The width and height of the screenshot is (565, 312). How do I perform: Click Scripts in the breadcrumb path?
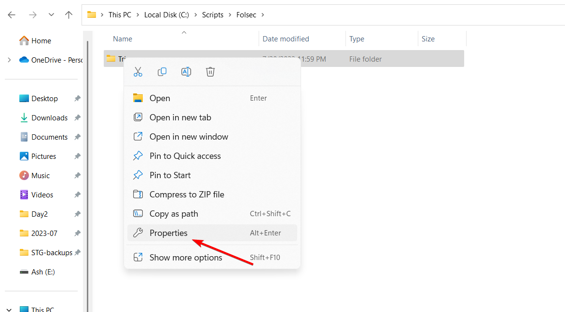pos(213,15)
